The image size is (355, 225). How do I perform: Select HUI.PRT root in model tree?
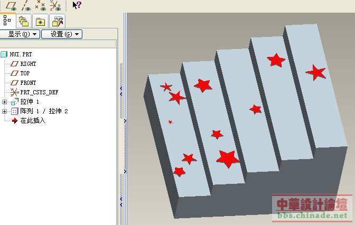(21, 54)
